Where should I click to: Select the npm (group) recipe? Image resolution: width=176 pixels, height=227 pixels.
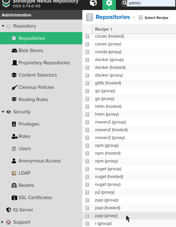tap(129, 145)
